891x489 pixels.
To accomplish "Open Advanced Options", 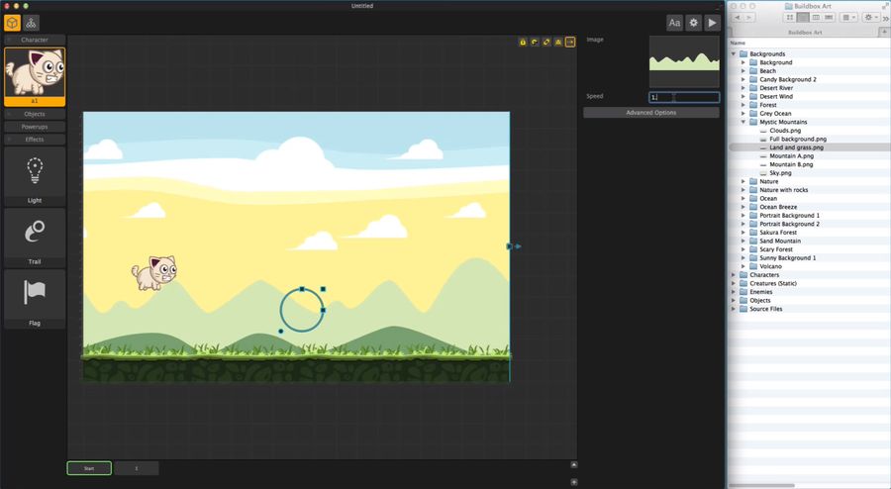I will pyautogui.click(x=651, y=113).
